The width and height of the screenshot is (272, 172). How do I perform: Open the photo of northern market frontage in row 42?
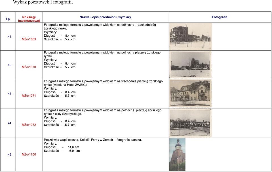pos(190,65)
